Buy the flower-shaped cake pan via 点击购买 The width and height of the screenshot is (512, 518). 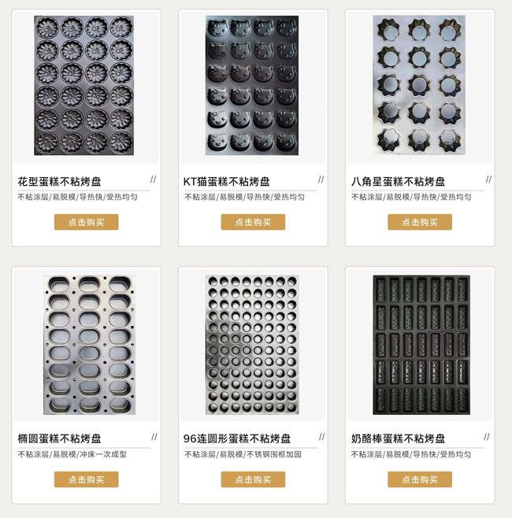(87, 222)
